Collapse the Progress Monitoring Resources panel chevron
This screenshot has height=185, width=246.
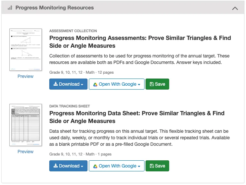tap(235, 8)
